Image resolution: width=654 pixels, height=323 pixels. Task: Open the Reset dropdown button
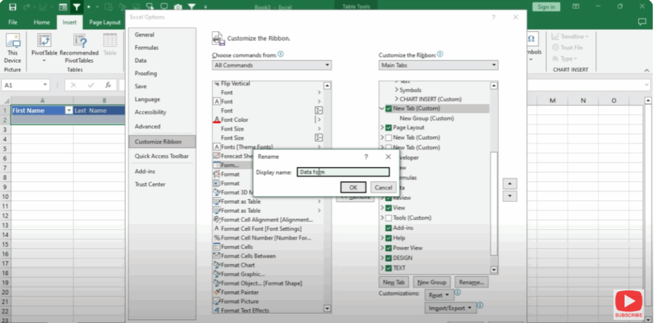pos(439,295)
